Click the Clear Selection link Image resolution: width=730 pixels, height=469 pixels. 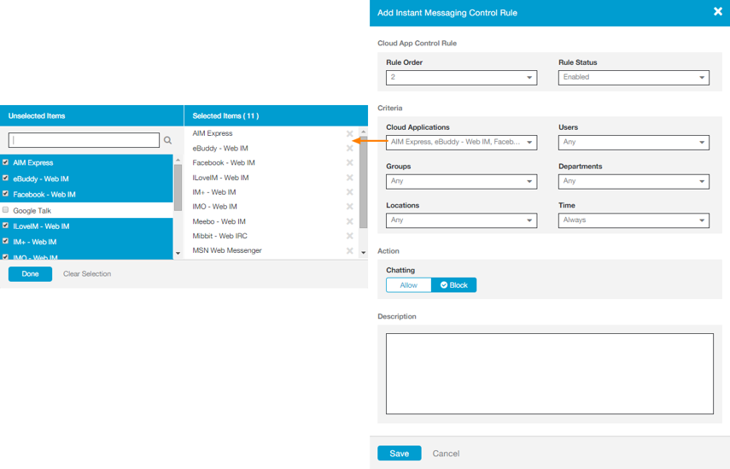tap(87, 274)
